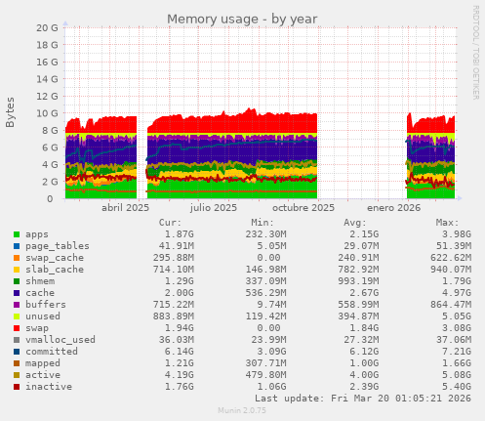
Task: Click the '10 G' y-axis label
Action: pyautogui.click(x=47, y=113)
